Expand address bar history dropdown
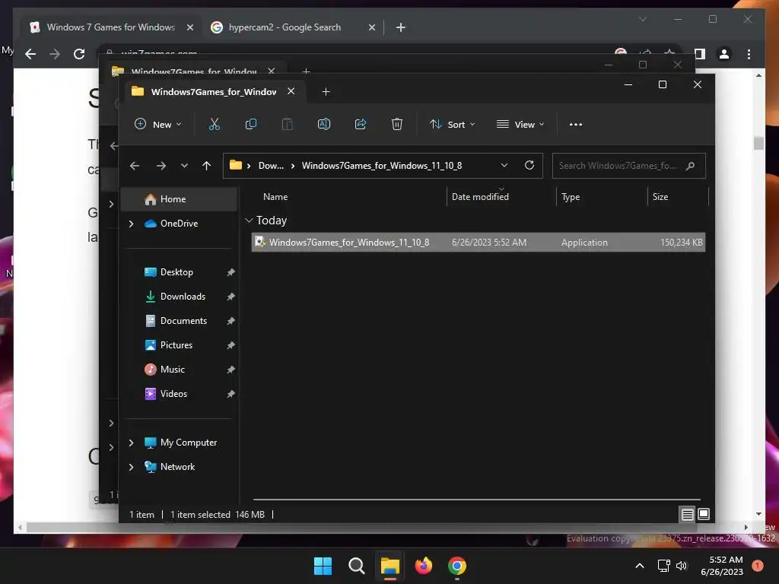The width and height of the screenshot is (779, 584). click(x=504, y=165)
